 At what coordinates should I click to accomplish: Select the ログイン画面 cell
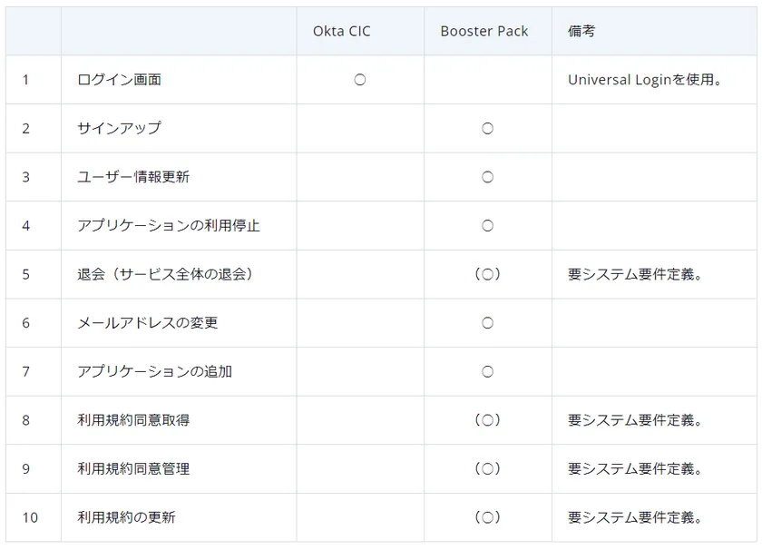click(120, 80)
